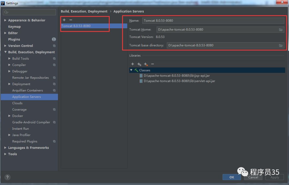Viewport: 289px width, 185px height.
Task: Click the Apply button
Action: click(x=275, y=177)
